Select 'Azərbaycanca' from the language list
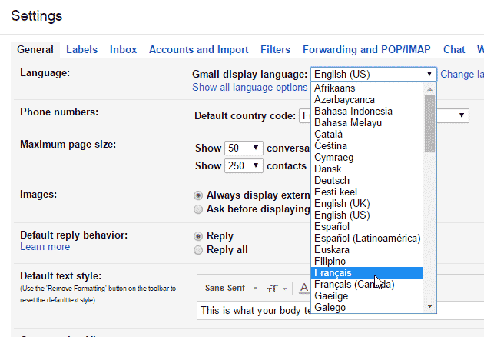 coord(367,100)
